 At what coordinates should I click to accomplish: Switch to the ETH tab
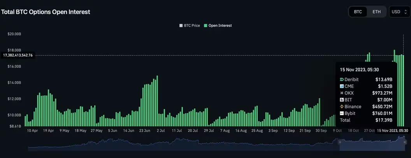tap(376, 12)
